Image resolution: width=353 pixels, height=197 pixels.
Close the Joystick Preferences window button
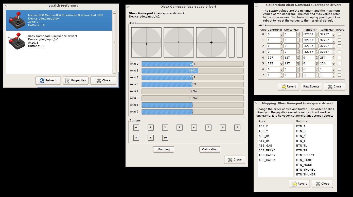(103, 80)
